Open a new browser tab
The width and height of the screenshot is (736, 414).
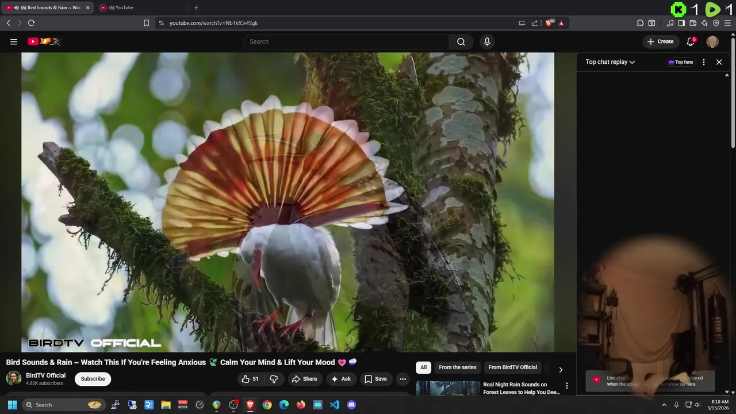tap(196, 7)
